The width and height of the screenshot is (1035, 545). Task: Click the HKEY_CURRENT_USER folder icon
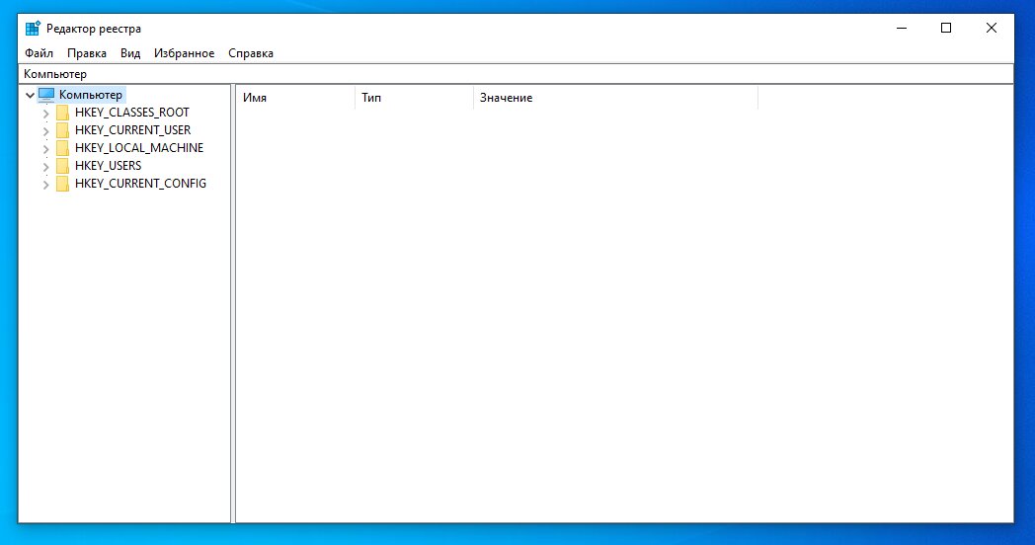[x=62, y=130]
